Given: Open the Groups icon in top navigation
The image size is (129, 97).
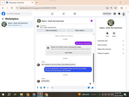Looking at the screenshot, I should point(75,14).
